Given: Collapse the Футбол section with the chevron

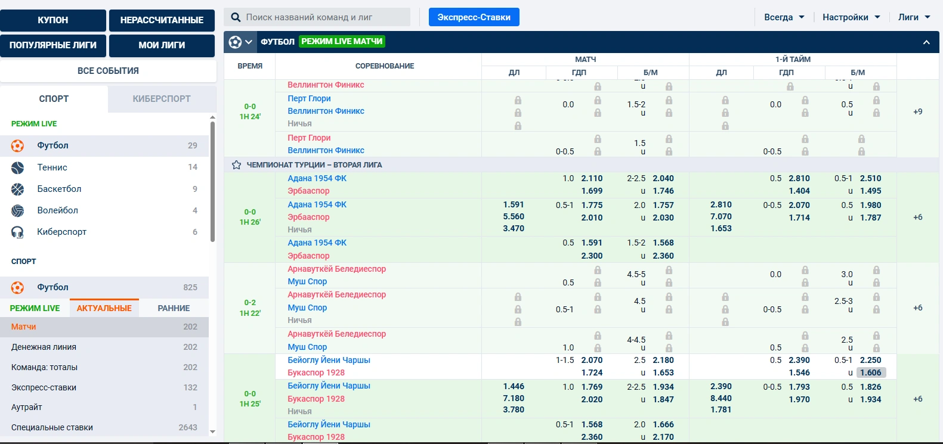Looking at the screenshot, I should pyautogui.click(x=926, y=42).
